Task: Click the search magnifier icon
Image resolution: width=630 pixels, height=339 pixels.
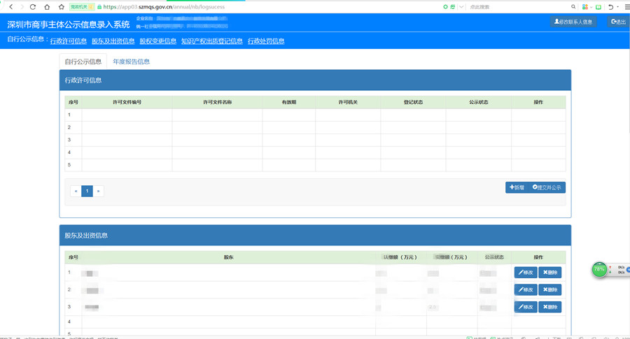Action: (x=573, y=7)
